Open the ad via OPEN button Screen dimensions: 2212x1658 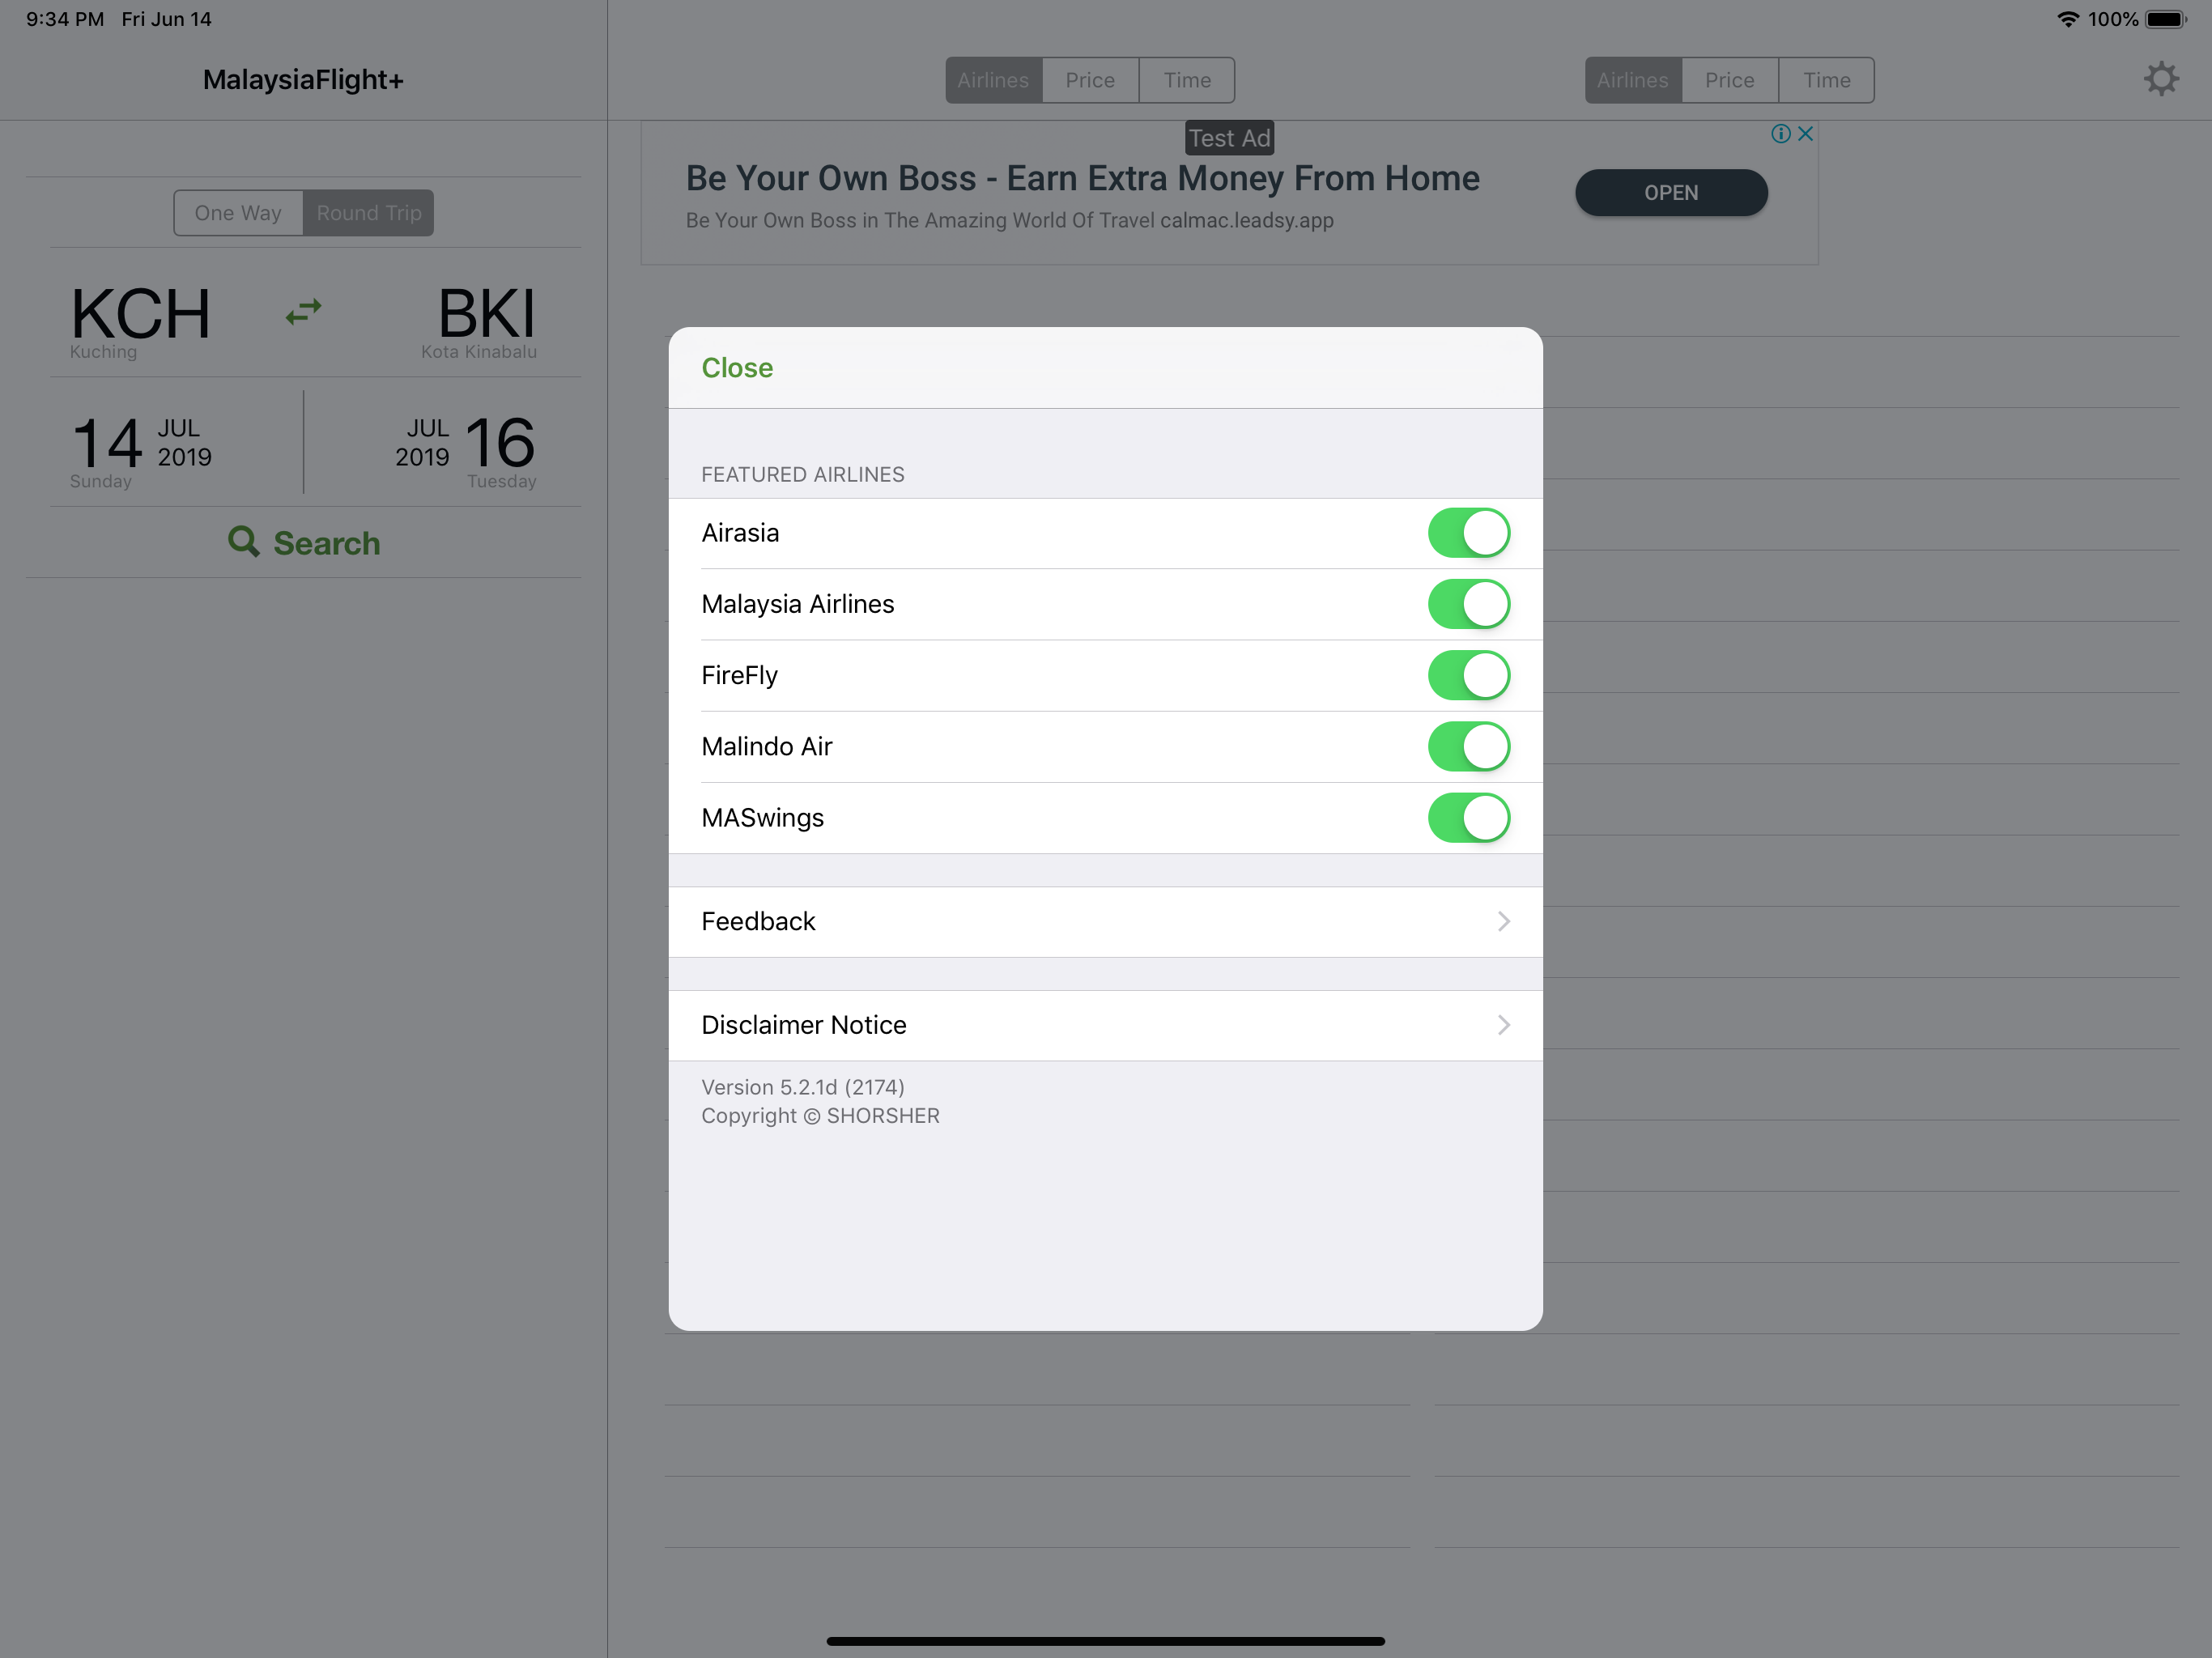(x=1671, y=193)
